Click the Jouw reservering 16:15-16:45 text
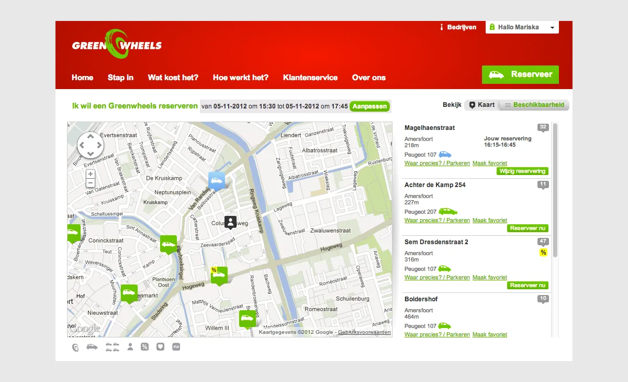Viewport: 628px width, 382px height. 508,142
